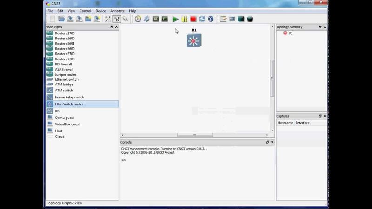Image resolution: width=372 pixels, height=209 pixels.
Task: Click the yellow folder New project icon
Action: click(88, 19)
